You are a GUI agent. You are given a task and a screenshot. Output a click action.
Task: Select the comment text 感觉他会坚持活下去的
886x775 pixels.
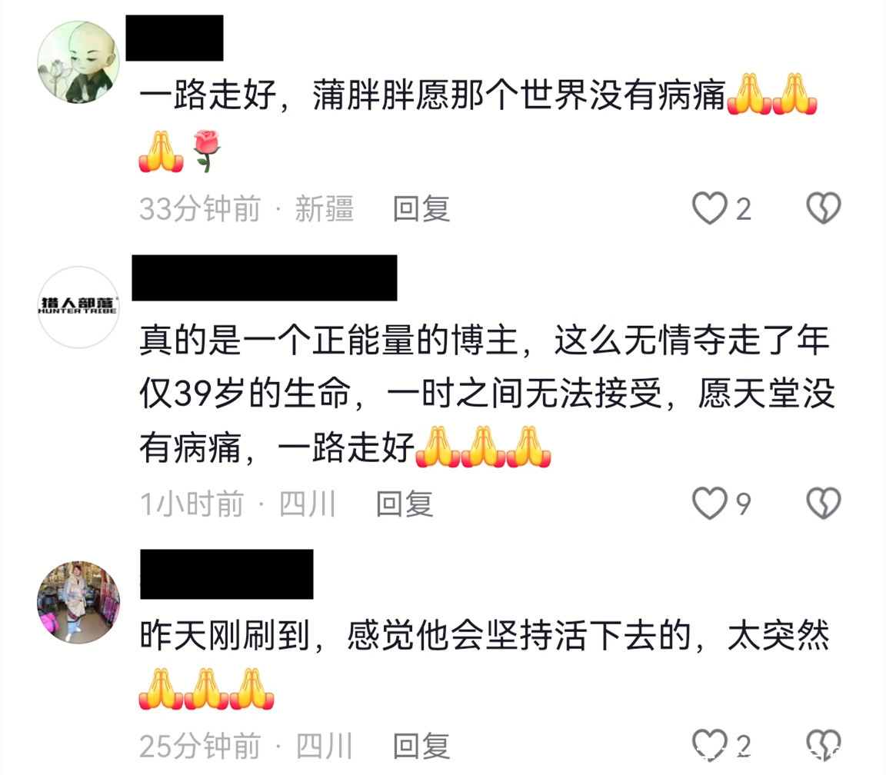518,636
